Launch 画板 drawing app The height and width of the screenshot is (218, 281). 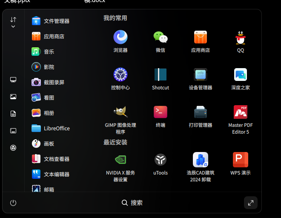tap(43, 143)
